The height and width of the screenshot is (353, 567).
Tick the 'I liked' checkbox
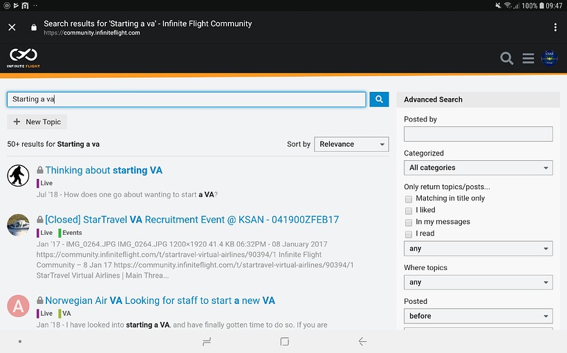click(409, 211)
